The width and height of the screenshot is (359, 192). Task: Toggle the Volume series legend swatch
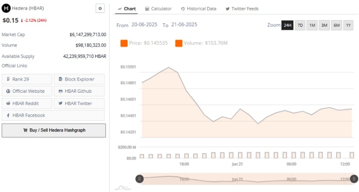pos(179,43)
